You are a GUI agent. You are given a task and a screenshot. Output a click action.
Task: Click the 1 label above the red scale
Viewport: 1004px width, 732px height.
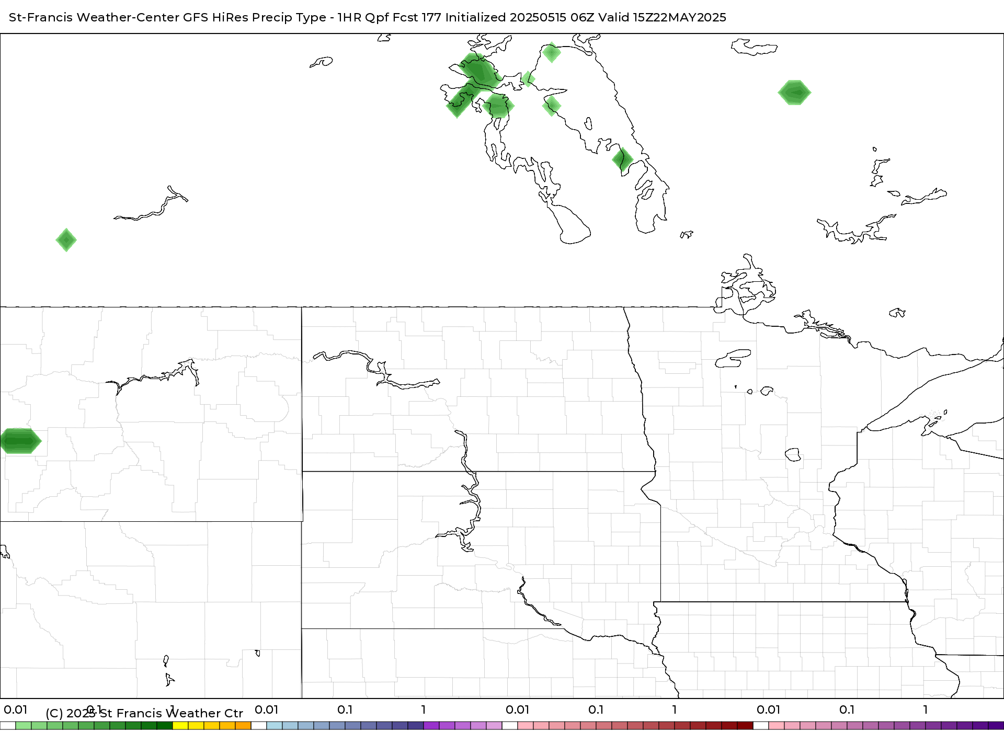[675, 710]
